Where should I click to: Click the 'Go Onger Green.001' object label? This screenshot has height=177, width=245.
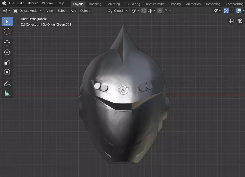pyautogui.click(x=57, y=24)
